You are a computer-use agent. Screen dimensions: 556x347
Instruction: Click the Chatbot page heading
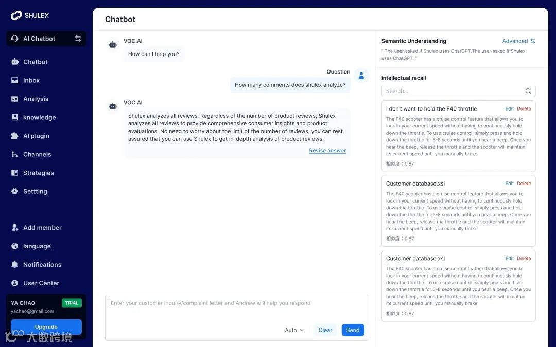pyautogui.click(x=120, y=19)
